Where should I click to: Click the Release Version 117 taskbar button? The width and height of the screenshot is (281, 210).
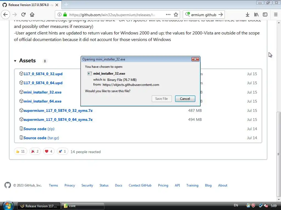click(x=39, y=206)
